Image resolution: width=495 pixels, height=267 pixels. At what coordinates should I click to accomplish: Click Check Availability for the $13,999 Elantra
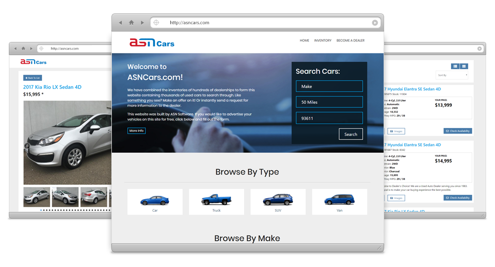[x=458, y=131]
